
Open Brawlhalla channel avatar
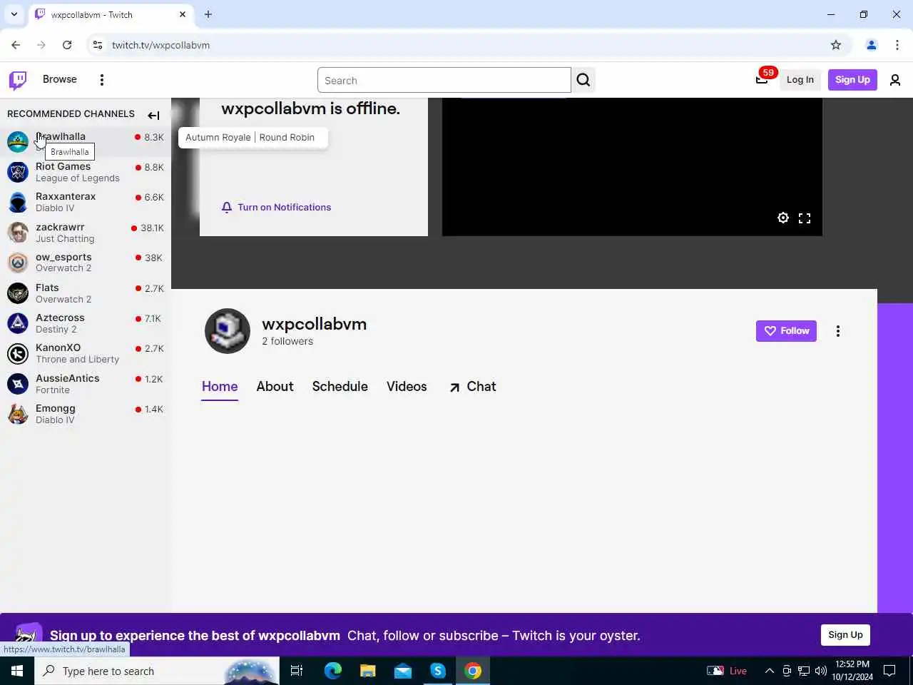tap(18, 141)
